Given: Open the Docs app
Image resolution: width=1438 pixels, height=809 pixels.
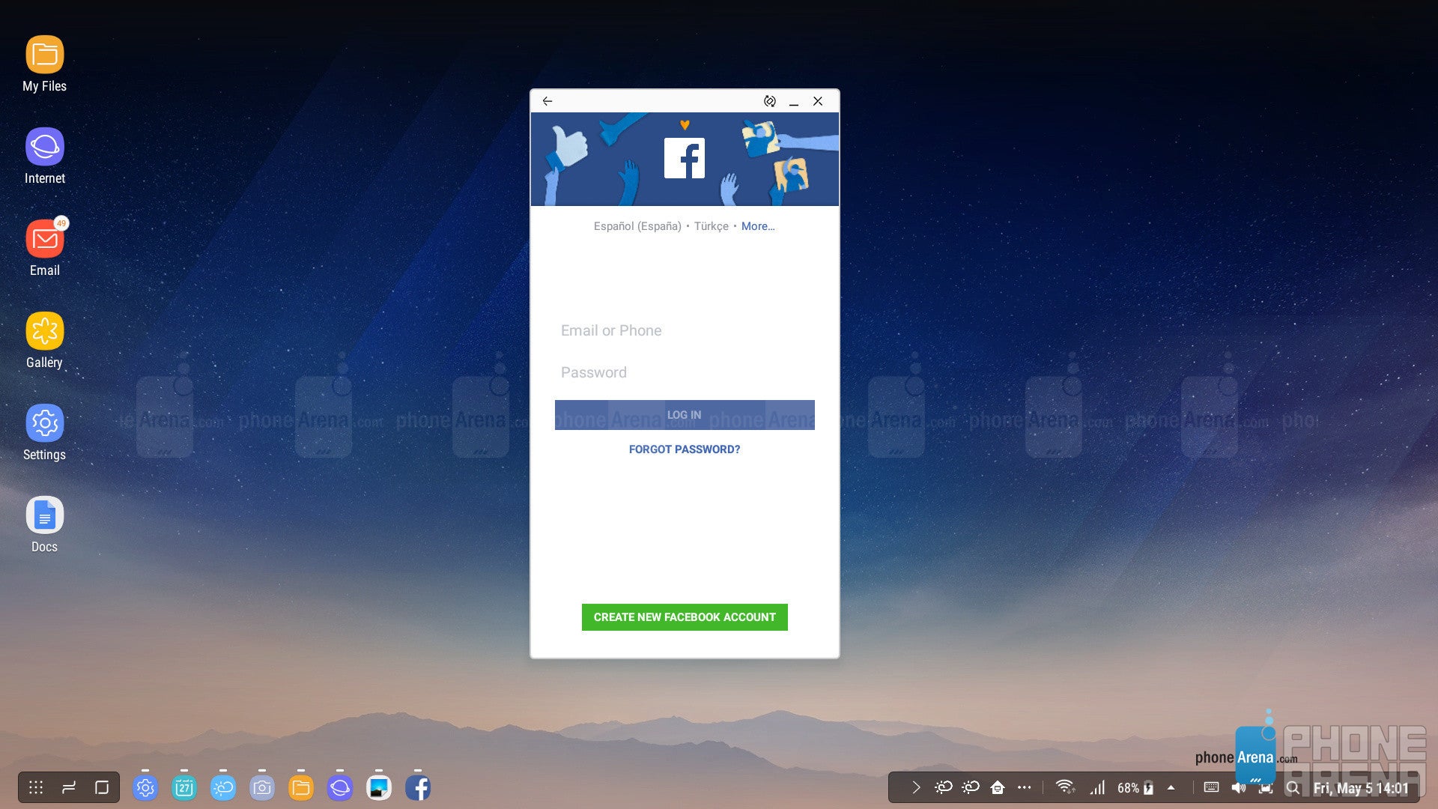Looking at the screenshot, I should (44, 512).
